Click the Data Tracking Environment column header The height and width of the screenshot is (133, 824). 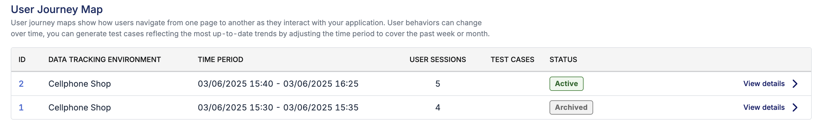click(x=105, y=59)
